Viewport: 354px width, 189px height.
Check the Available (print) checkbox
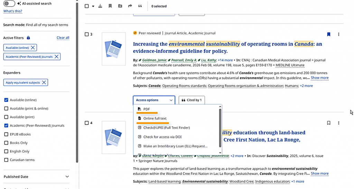(6, 117)
